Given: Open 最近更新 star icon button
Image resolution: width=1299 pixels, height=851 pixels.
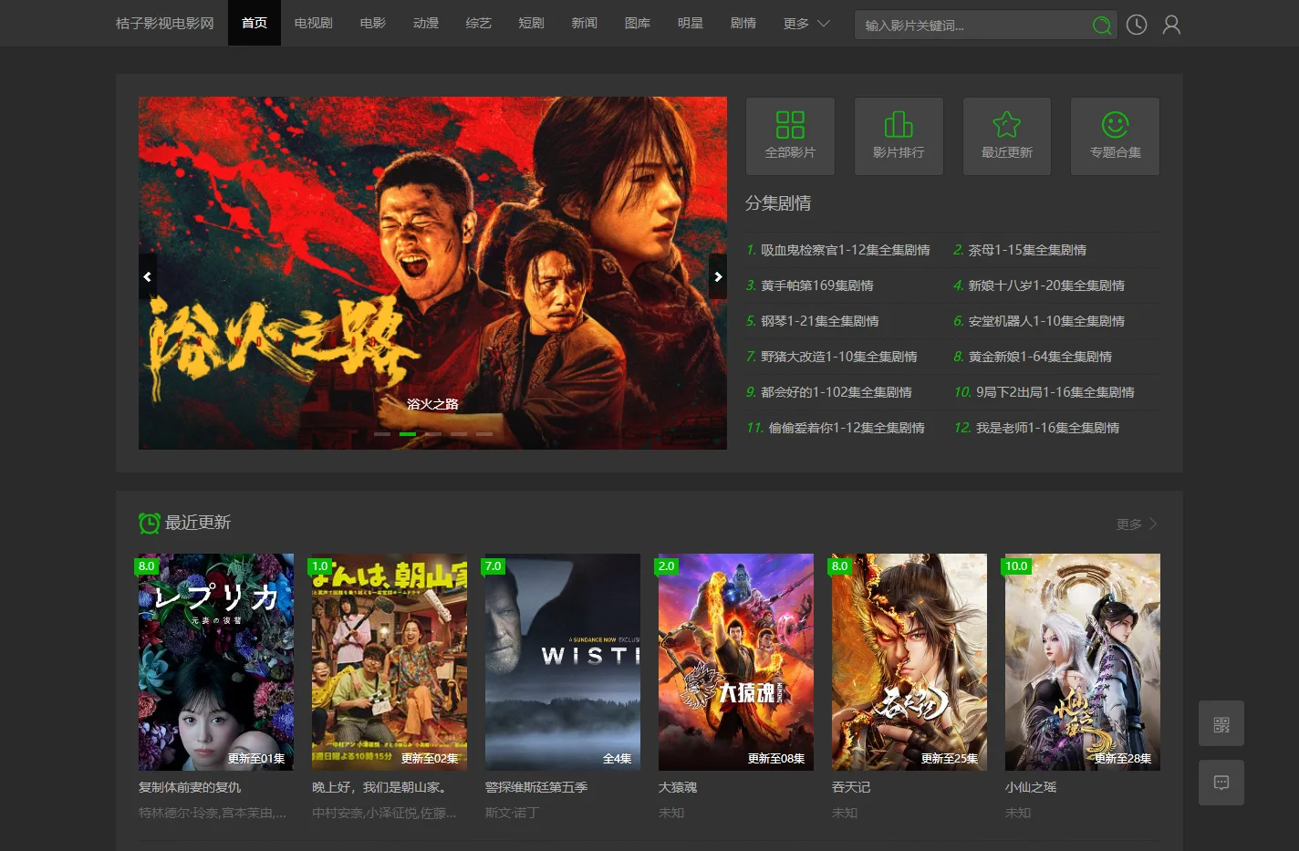Looking at the screenshot, I should click(x=1007, y=136).
